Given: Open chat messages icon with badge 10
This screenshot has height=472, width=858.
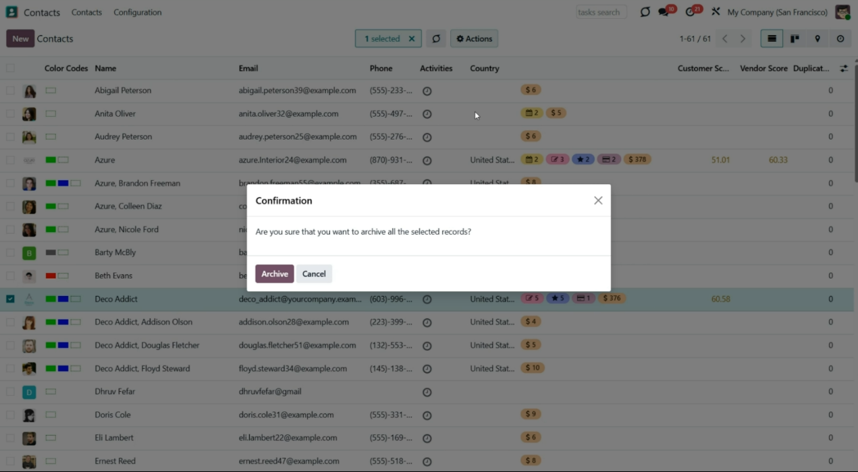Looking at the screenshot, I should (664, 12).
